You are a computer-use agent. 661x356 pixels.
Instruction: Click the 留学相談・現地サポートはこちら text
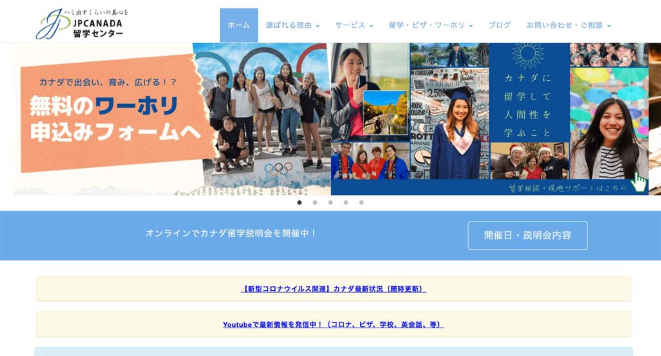click(568, 188)
